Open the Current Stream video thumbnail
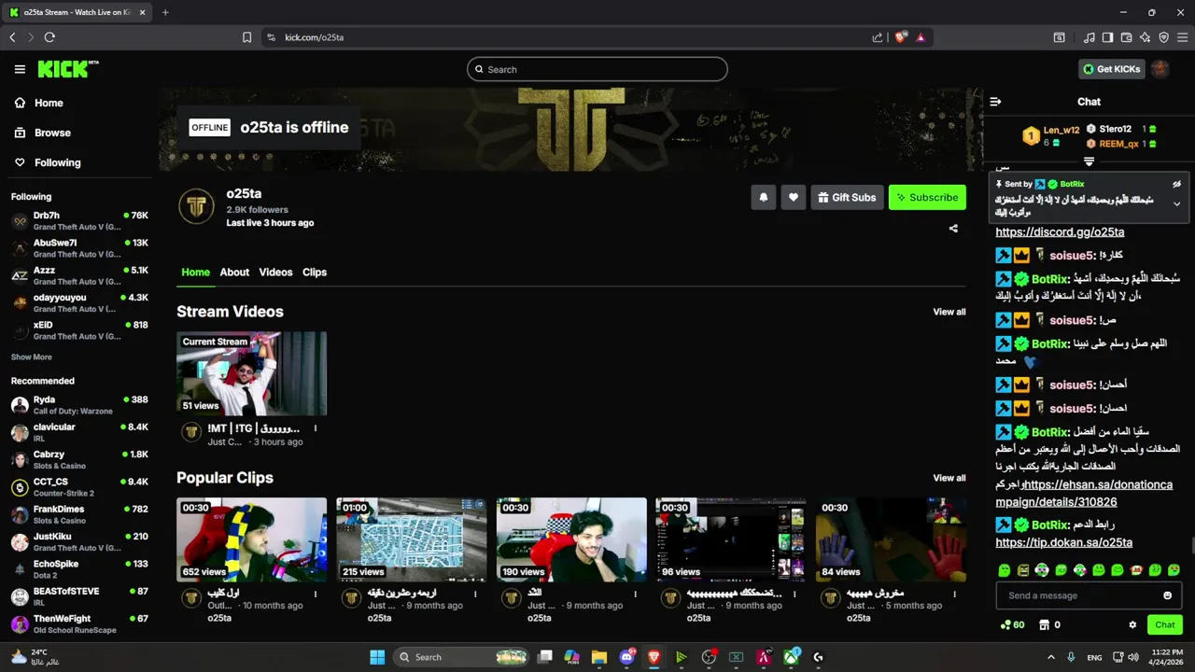 click(x=252, y=373)
